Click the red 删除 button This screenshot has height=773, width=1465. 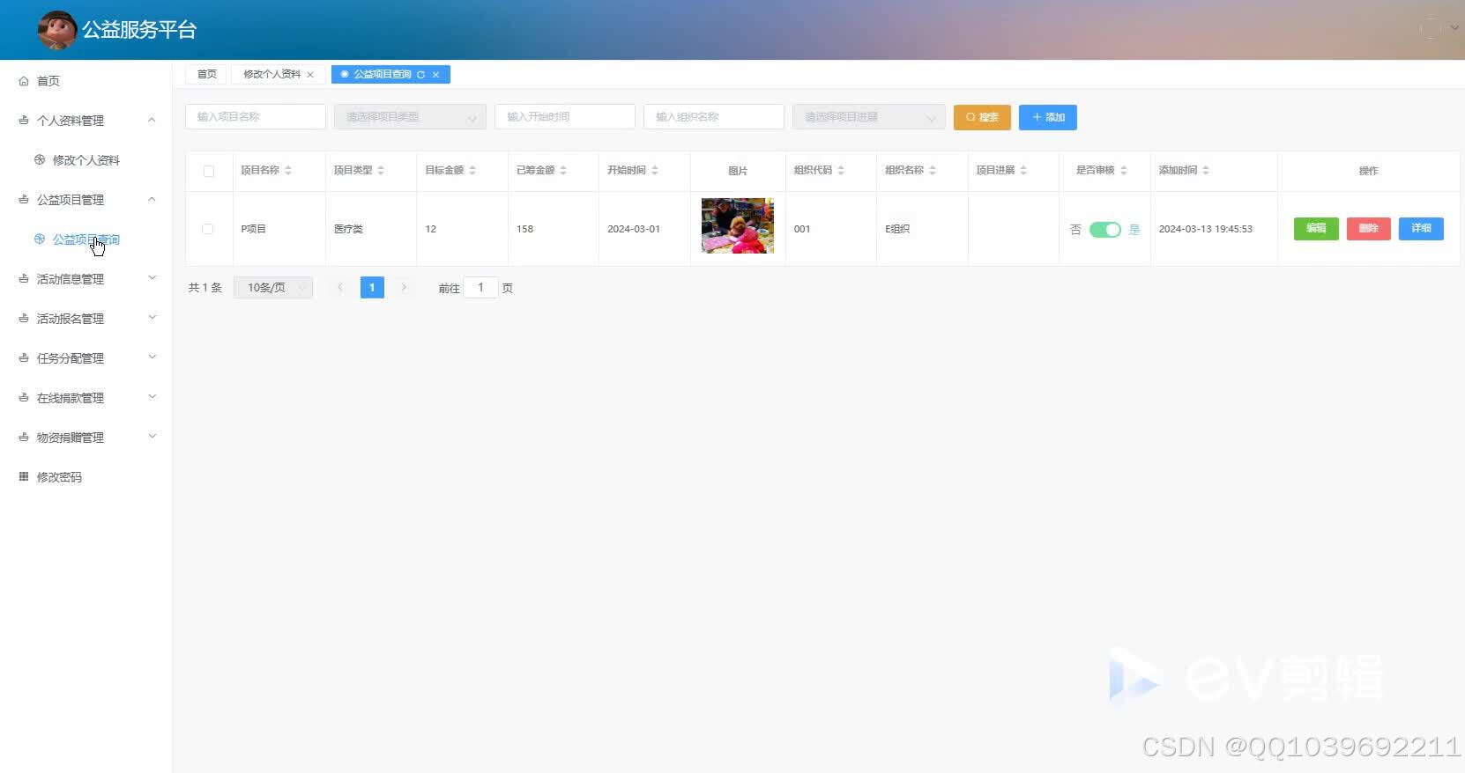1369,229
